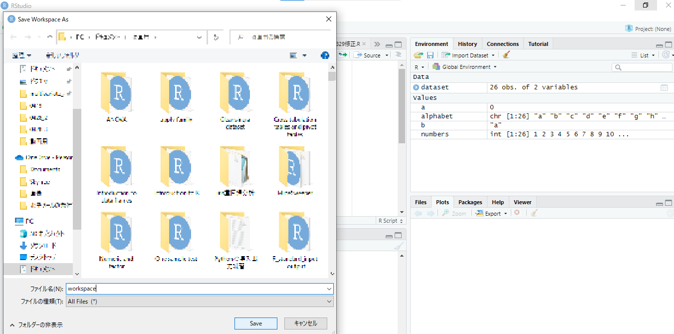Open the Global Environment dropdown
Image resolution: width=674 pixels, height=334 pixels.
[x=465, y=67]
